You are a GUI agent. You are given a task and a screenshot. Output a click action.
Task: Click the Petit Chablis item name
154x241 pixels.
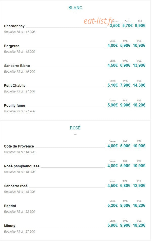click(15, 86)
